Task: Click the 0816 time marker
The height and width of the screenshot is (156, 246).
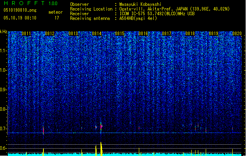Action: coord(143,34)
